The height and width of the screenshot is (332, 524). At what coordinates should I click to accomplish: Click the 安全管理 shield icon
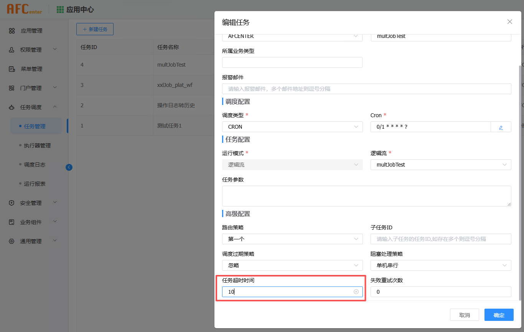point(12,203)
